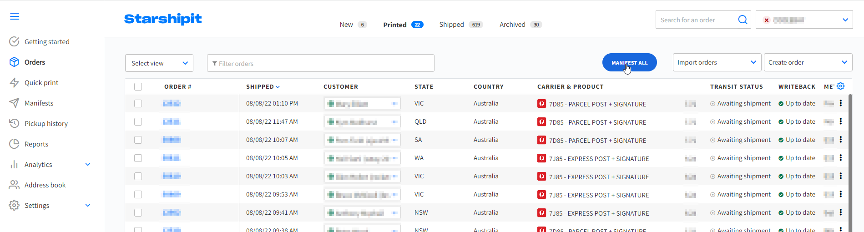Viewport: 864px width, 232px height.
Task: Open actions menu for 09:41 AM order
Action: tap(841, 212)
